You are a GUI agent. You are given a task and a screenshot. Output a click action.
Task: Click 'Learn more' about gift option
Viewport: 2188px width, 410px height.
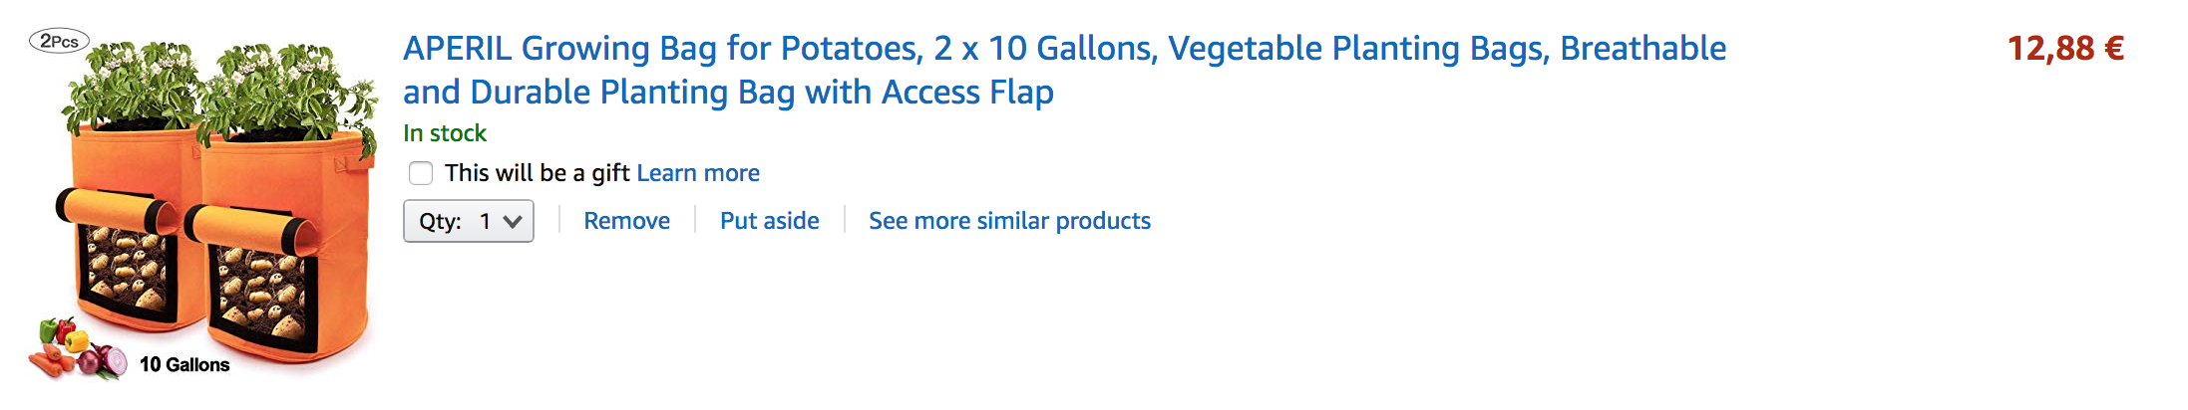point(698,173)
